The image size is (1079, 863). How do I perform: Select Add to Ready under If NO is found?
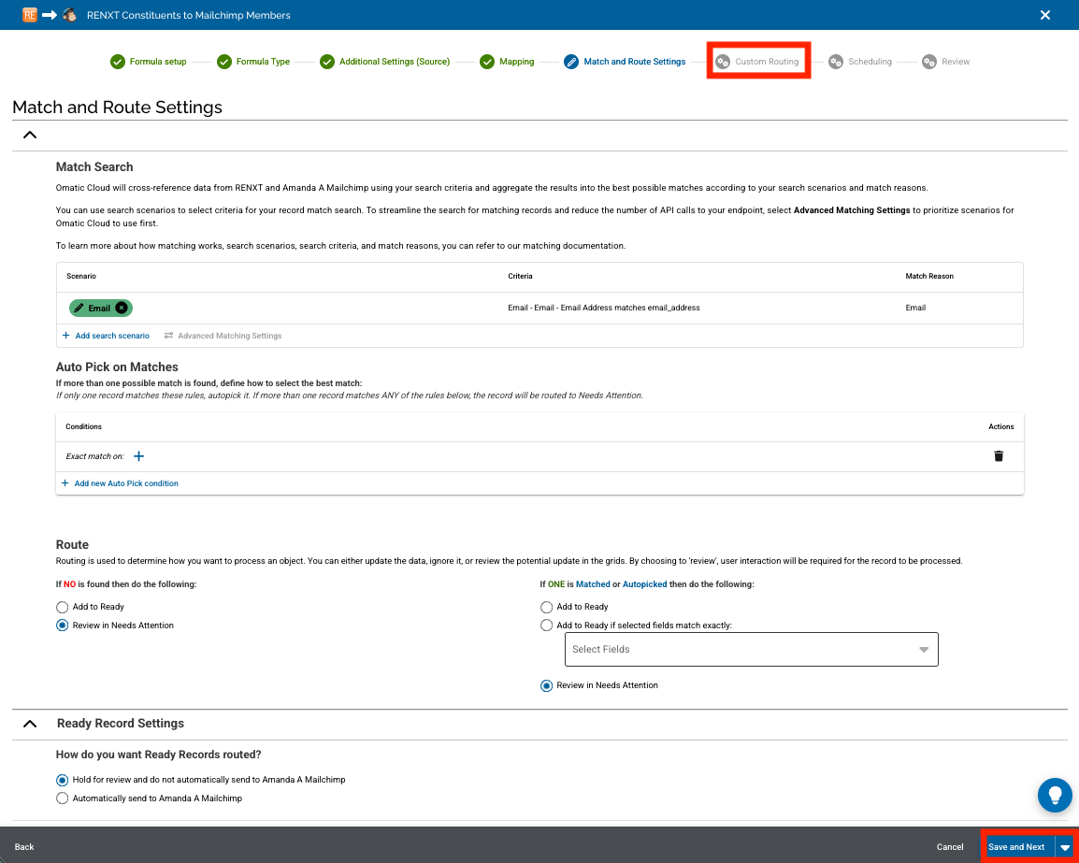tap(62, 607)
